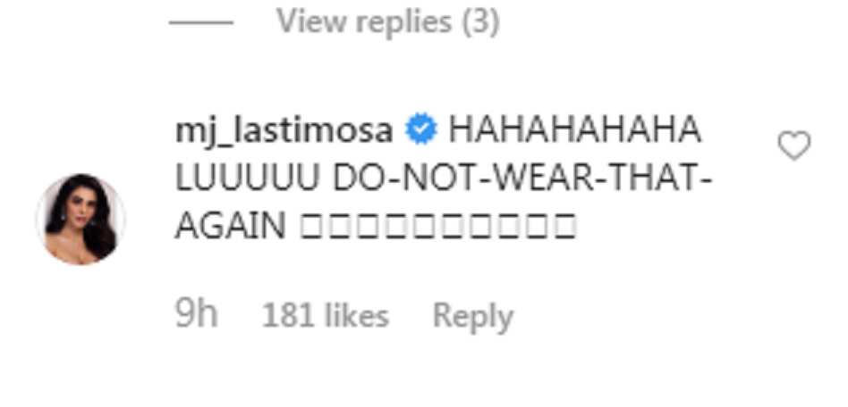Screen dimensions: 848x407
Task: Click the word AGAIN in comment
Action: 231,226
